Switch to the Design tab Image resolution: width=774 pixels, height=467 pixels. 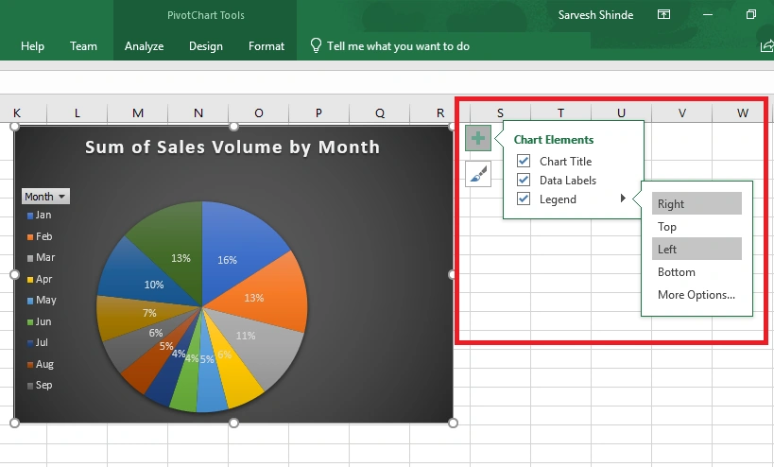coord(206,46)
